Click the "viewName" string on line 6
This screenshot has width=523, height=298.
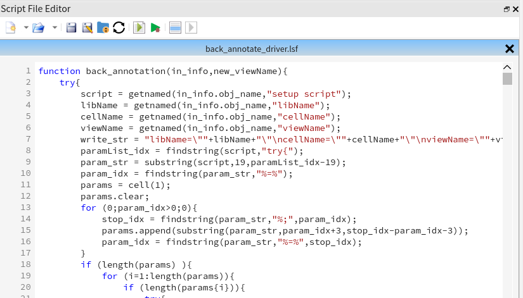(x=304, y=128)
